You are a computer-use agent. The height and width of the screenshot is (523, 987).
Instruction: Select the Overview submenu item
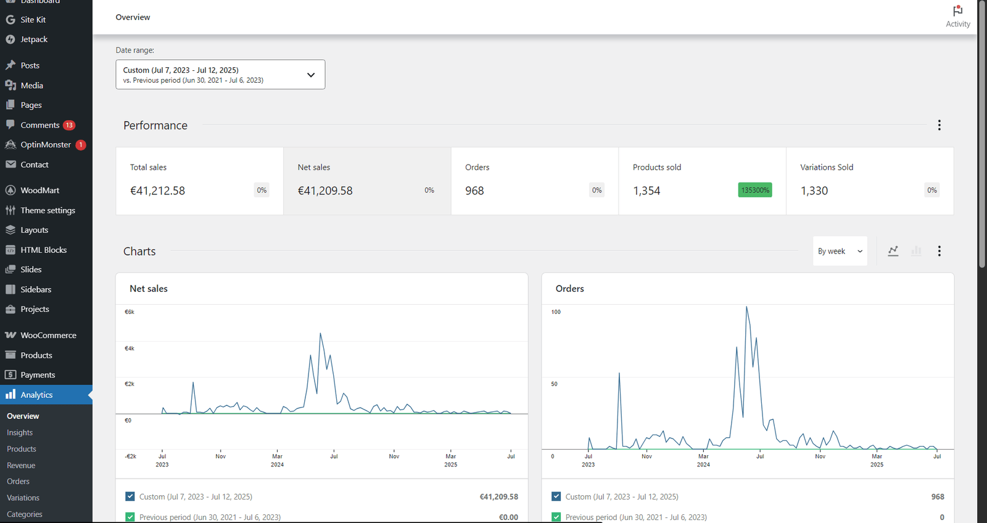pyautogui.click(x=23, y=416)
